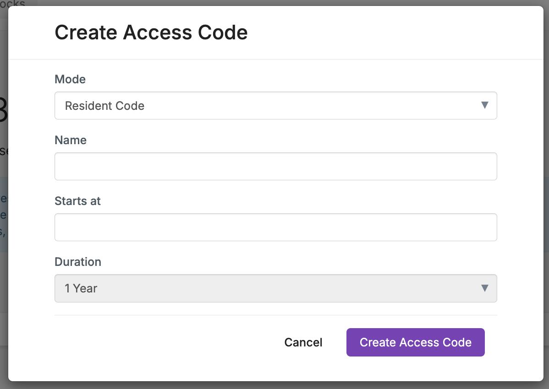Open the disabled Duration select box
This screenshot has height=389, width=549.
pyautogui.click(x=275, y=288)
